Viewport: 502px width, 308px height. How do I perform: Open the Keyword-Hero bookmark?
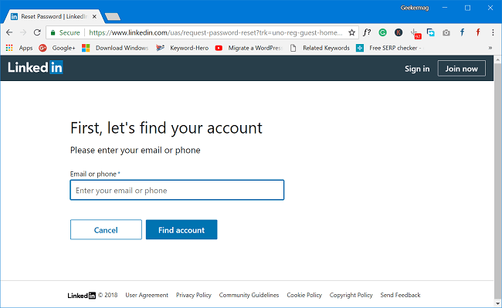tap(181, 48)
